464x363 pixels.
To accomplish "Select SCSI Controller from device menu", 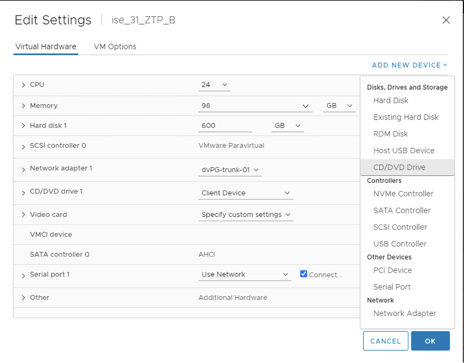I will point(400,227).
